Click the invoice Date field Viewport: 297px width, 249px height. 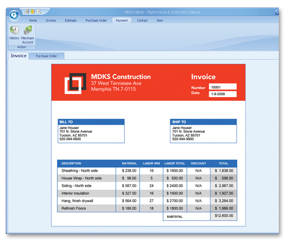tap(222, 94)
